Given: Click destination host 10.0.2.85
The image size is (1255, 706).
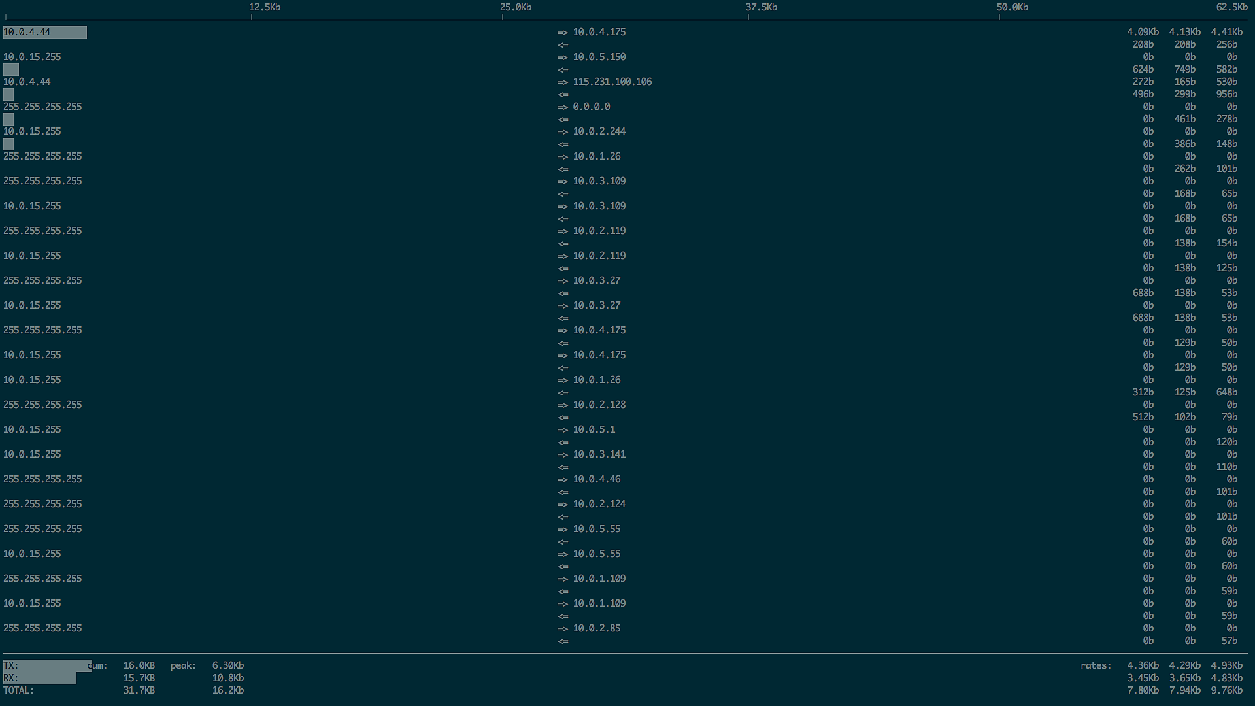Looking at the screenshot, I should 596,628.
